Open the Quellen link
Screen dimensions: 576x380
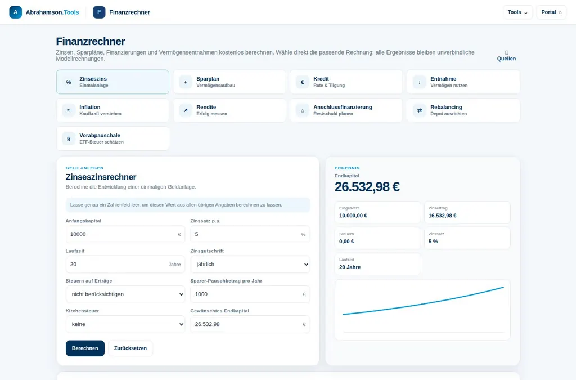pyautogui.click(x=507, y=56)
